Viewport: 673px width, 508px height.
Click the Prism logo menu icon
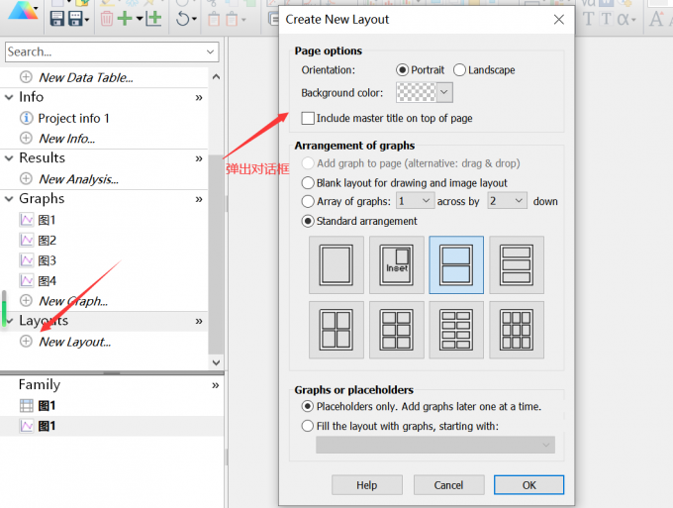click(23, 10)
